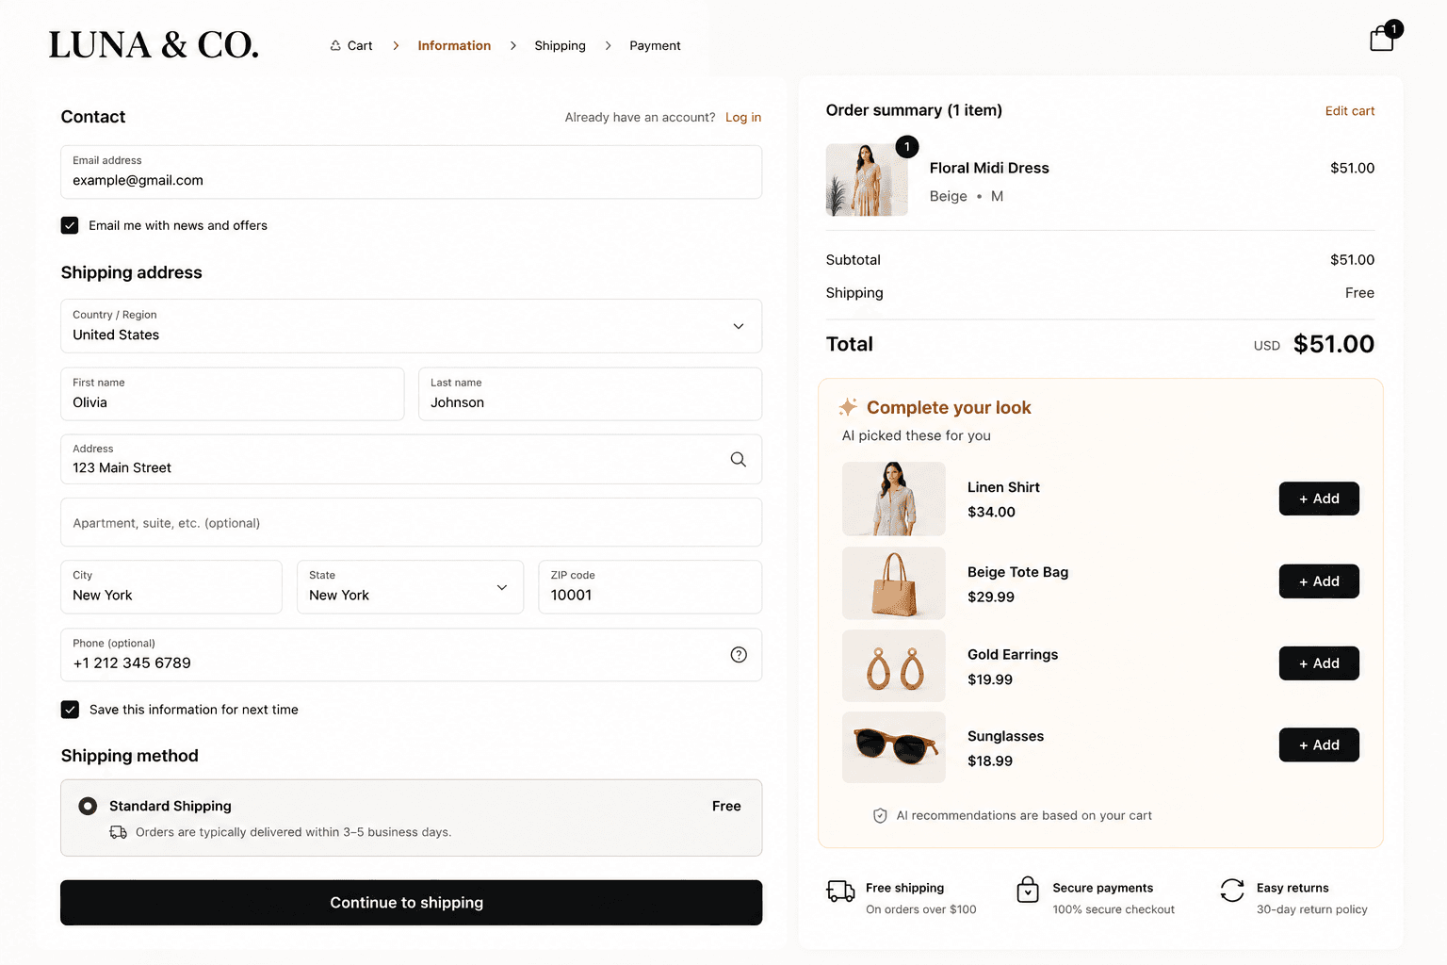Viewport: 1447px width, 965px height.
Task: Click the Free shipping truck icon
Action: [x=840, y=891]
